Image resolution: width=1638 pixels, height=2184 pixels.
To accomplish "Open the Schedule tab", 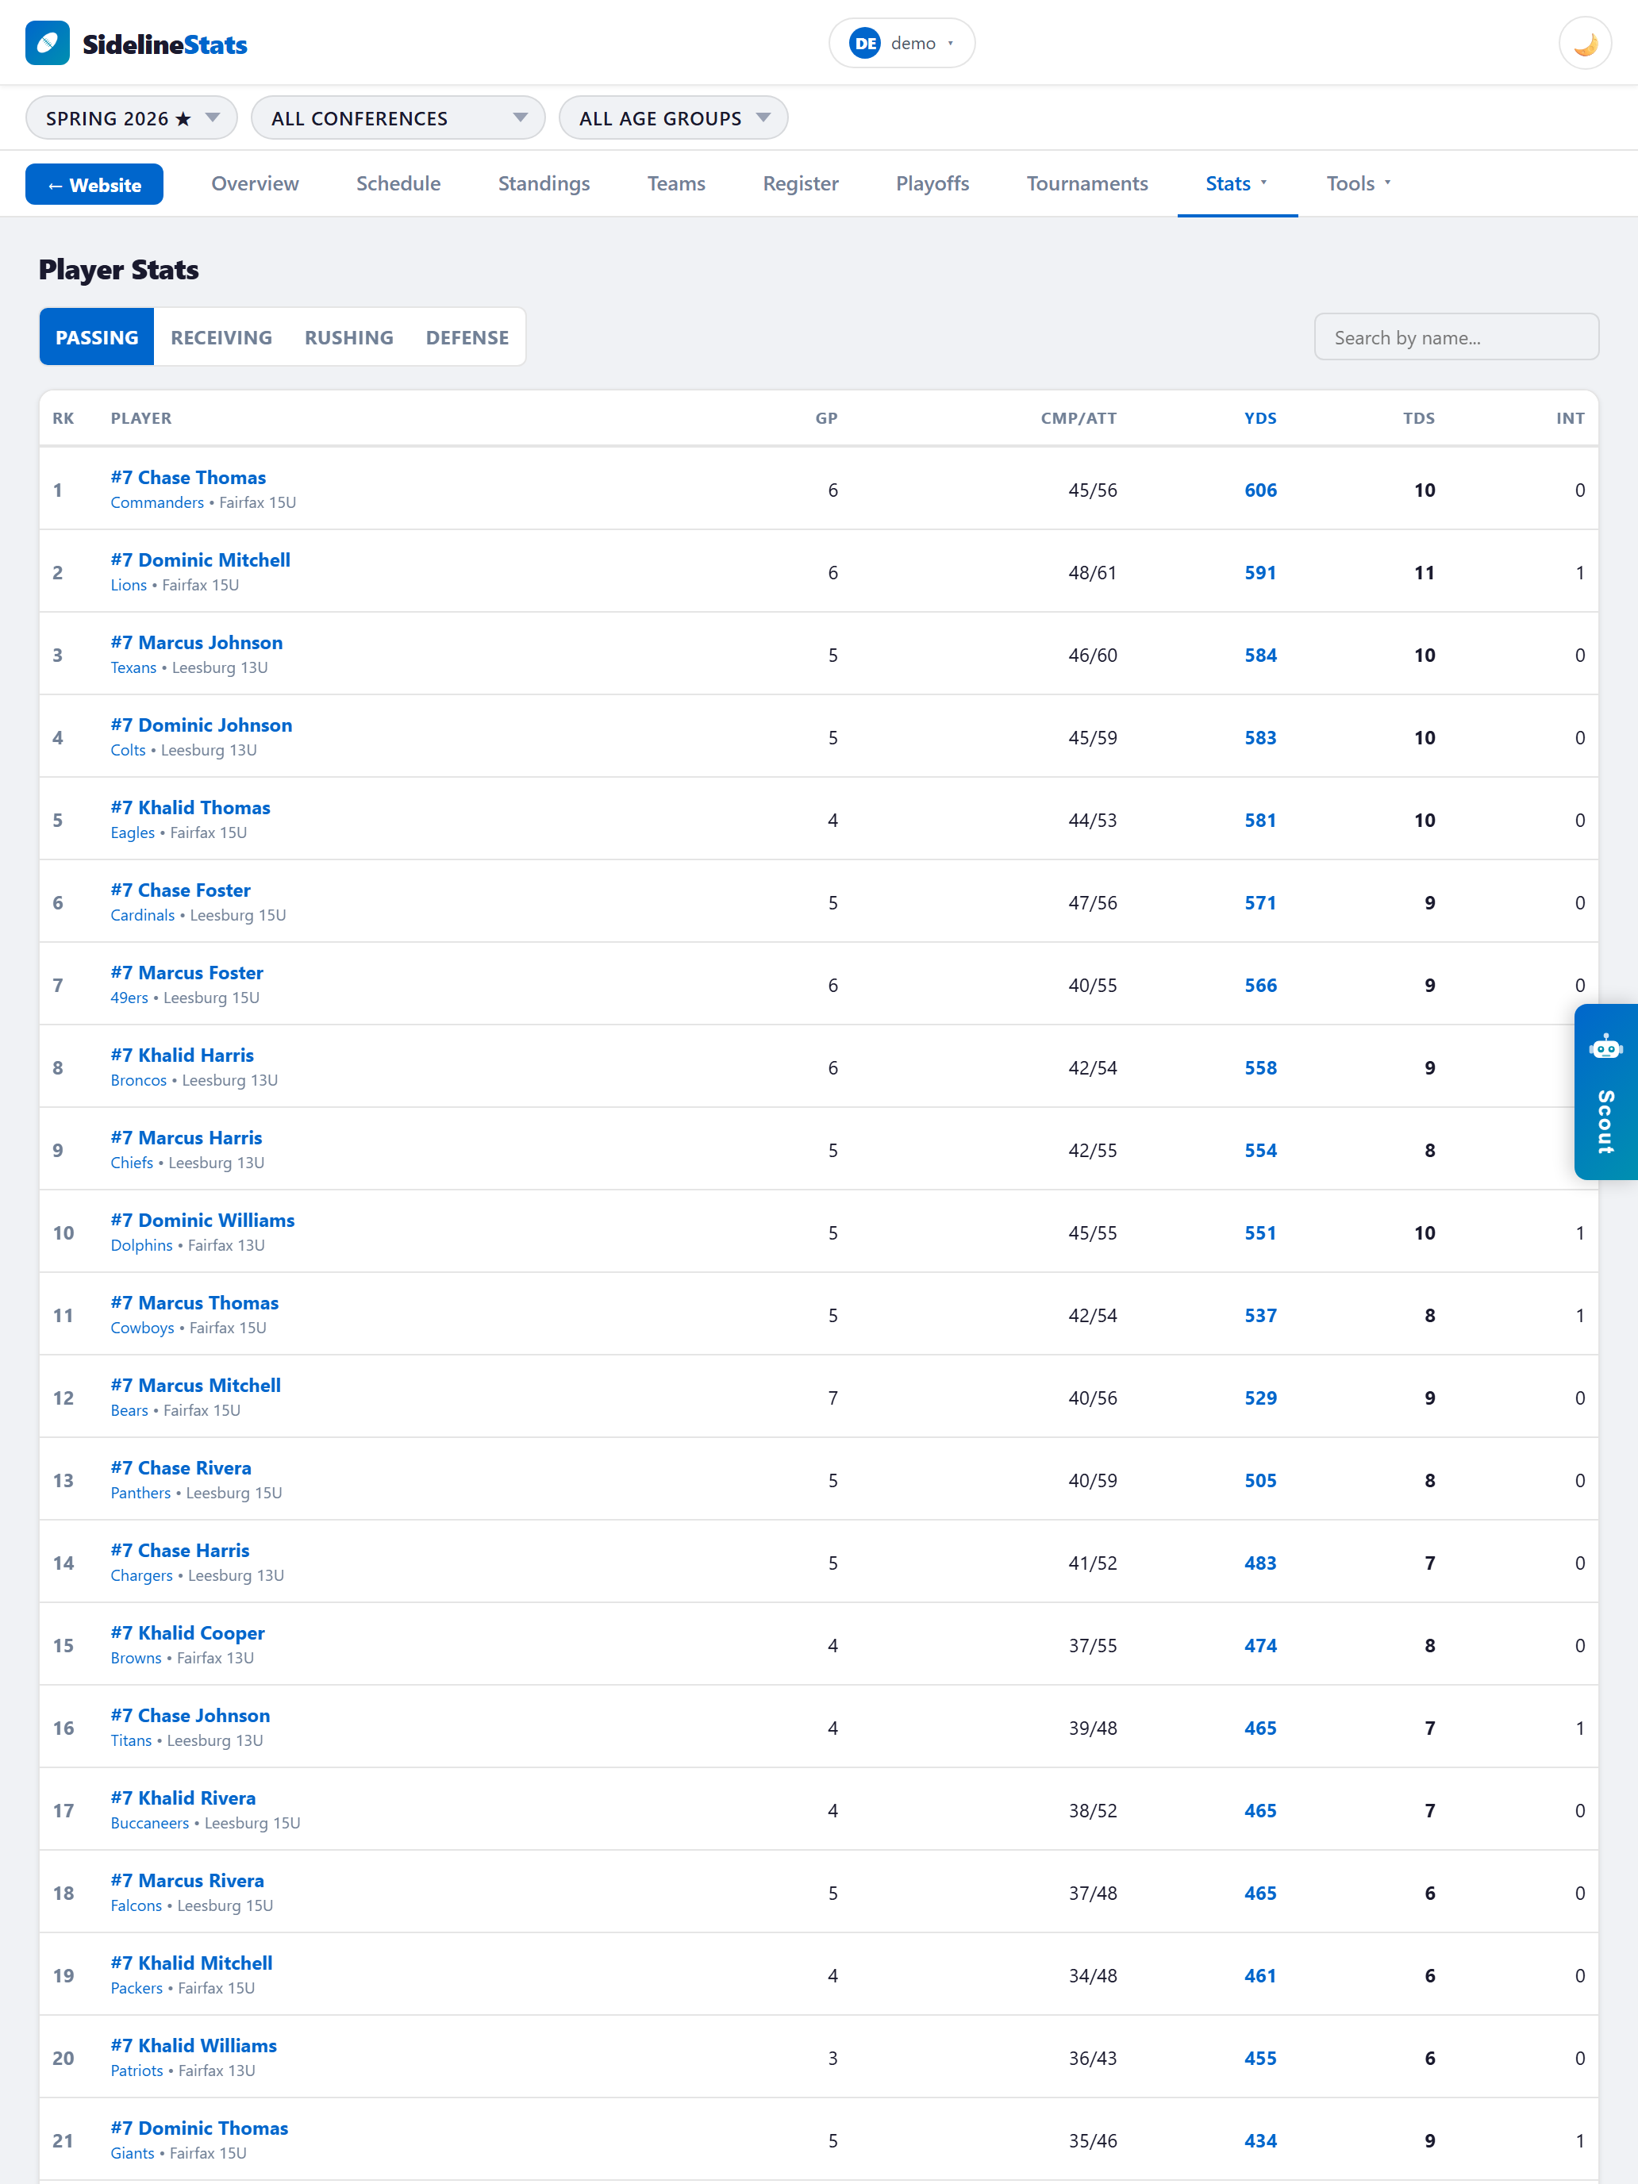I will click(x=398, y=183).
